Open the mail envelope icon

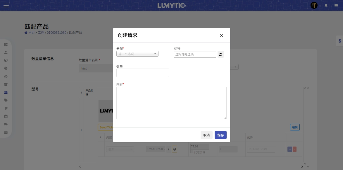pyautogui.click(x=336, y=5)
